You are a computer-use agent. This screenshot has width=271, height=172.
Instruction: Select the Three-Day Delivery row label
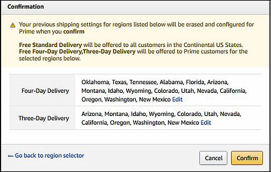pyautogui.click(x=44, y=118)
